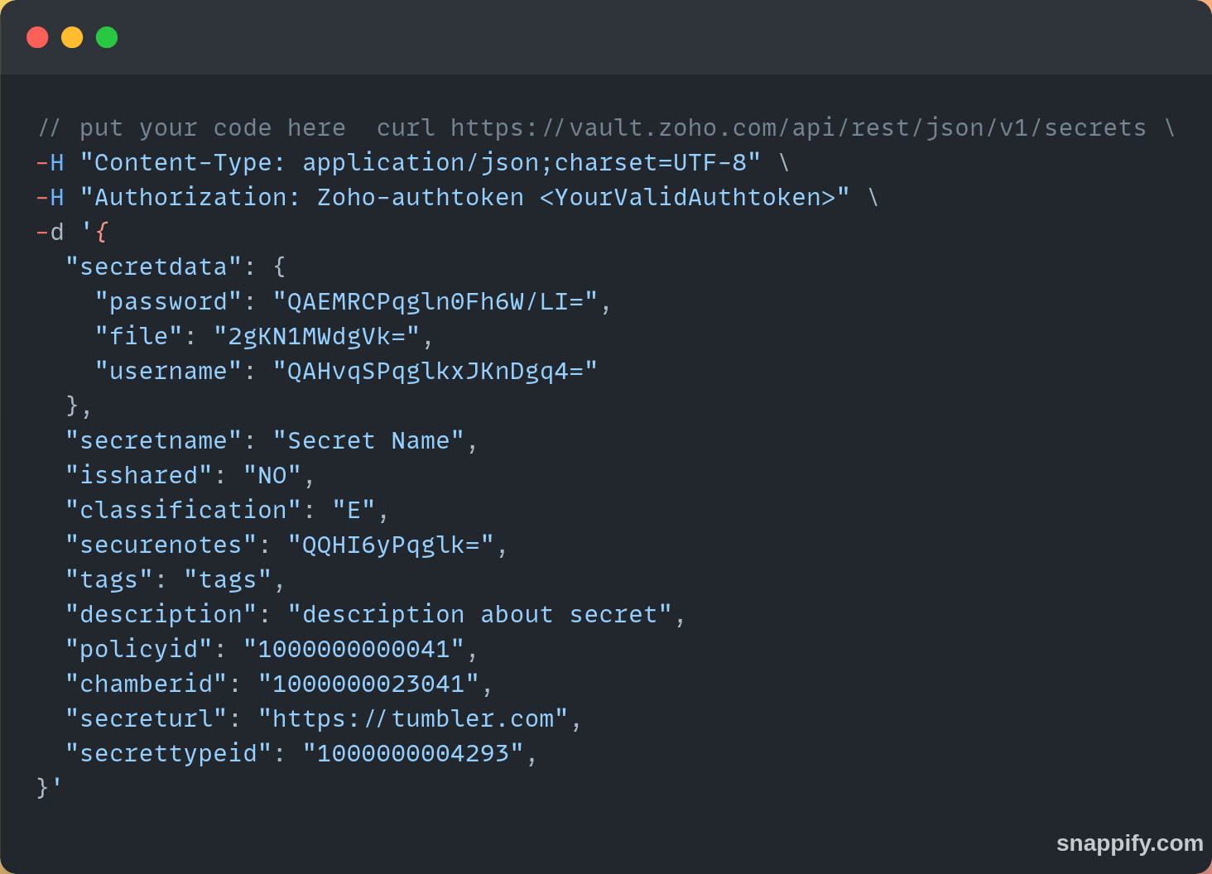Screen dimensions: 1212x874
Task: Click the "secrettypeid" key
Action: coord(168,753)
